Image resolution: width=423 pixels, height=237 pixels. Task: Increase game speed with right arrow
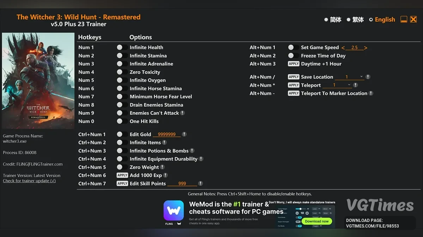[366, 48]
